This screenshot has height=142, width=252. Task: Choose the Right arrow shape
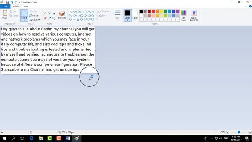pyautogui.click(x=85, y=15)
